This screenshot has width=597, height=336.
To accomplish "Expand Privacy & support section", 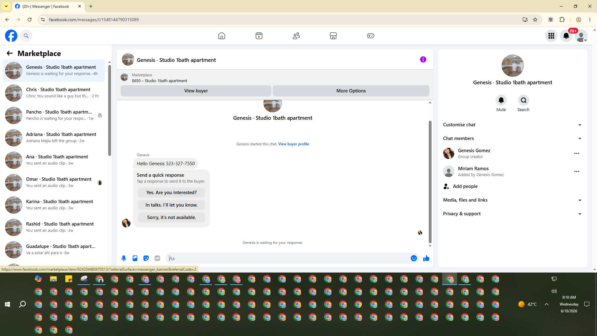I will click(x=512, y=214).
